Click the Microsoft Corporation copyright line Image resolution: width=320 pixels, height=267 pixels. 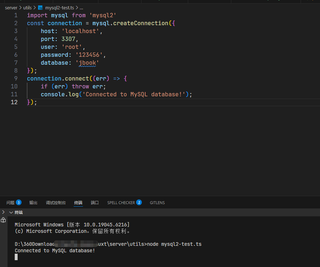(x=72, y=231)
